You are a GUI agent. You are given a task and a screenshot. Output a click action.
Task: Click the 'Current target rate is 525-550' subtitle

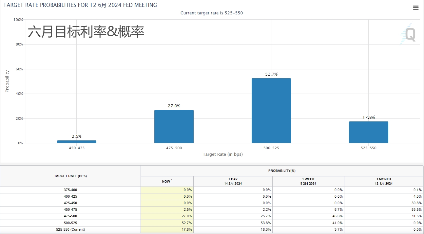pyautogui.click(x=212, y=13)
